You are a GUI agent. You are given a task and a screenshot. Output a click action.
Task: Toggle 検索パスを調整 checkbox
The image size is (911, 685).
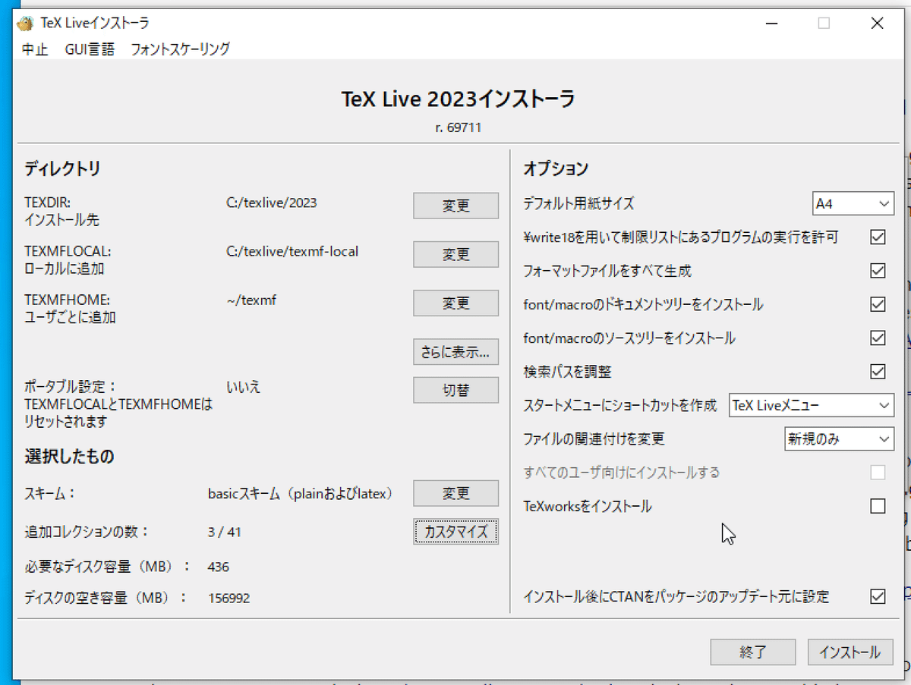tap(878, 371)
